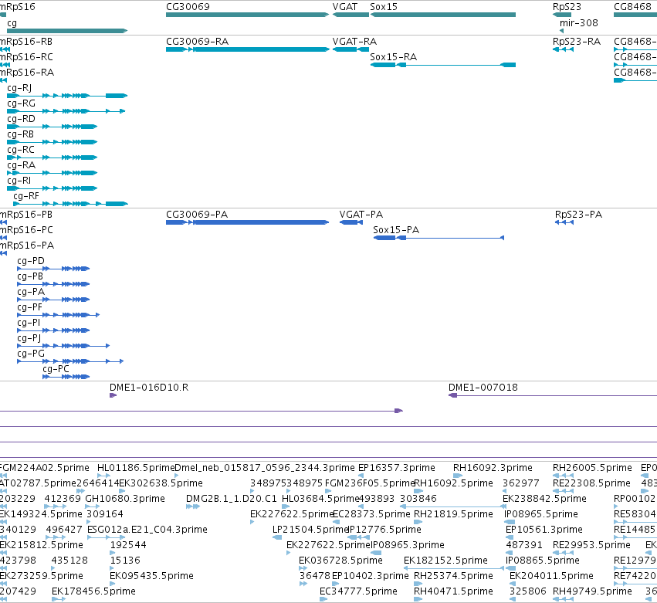This screenshot has height=603, width=657.
Task: Select the cg-PB protein label
Action: [30, 277]
